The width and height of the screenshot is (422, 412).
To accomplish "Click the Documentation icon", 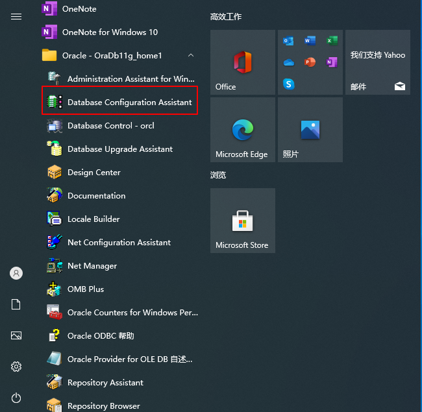I will [x=55, y=195].
